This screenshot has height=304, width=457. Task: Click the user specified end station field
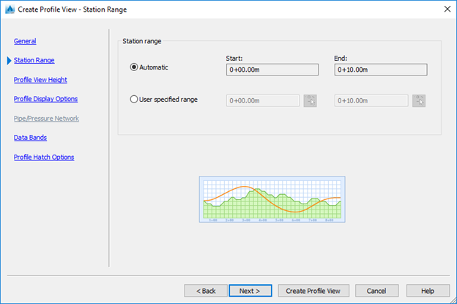coord(371,100)
